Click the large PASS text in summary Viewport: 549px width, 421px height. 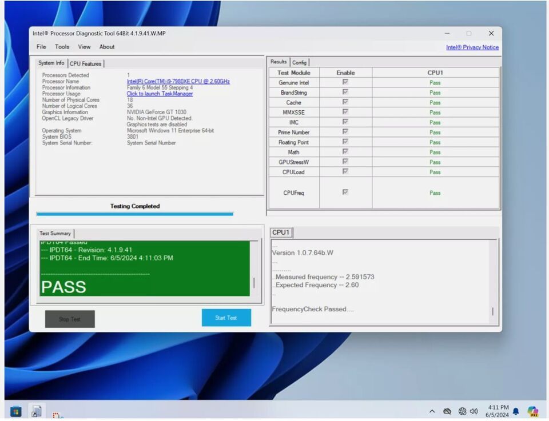63,287
